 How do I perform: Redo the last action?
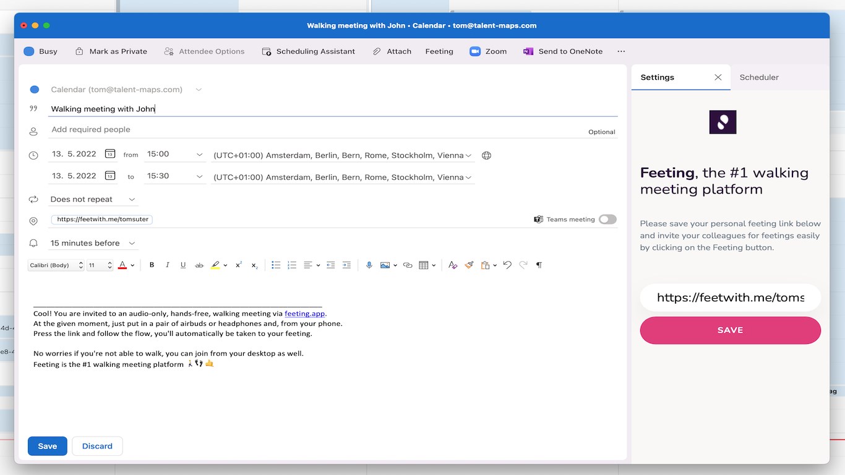(x=523, y=265)
